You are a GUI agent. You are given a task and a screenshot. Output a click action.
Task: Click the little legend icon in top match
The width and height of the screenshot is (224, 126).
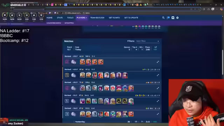tap(73, 62)
